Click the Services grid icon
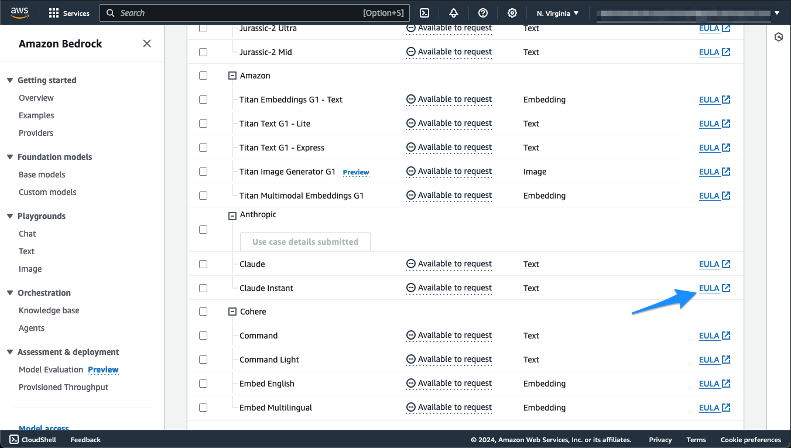The height and width of the screenshot is (448, 791). click(x=54, y=13)
